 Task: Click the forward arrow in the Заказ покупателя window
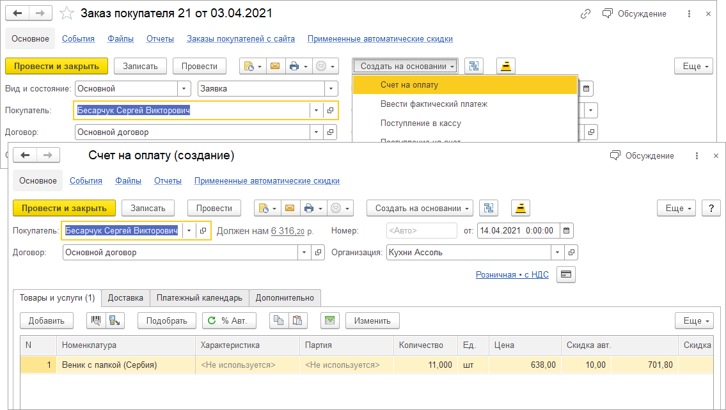pos(40,13)
